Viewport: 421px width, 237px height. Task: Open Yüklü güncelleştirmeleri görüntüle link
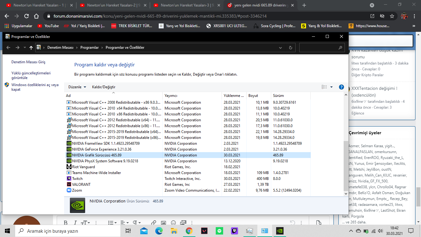[31, 75]
